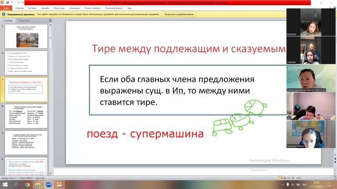
Task: Open the Главная ribbon tab
Action: pos(19,8)
